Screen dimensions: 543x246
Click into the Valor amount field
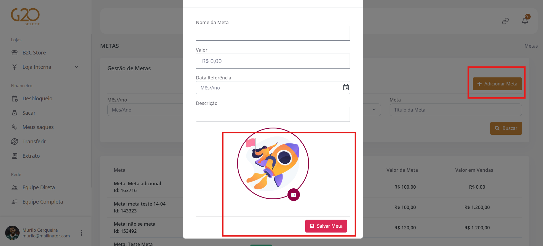coord(273,61)
